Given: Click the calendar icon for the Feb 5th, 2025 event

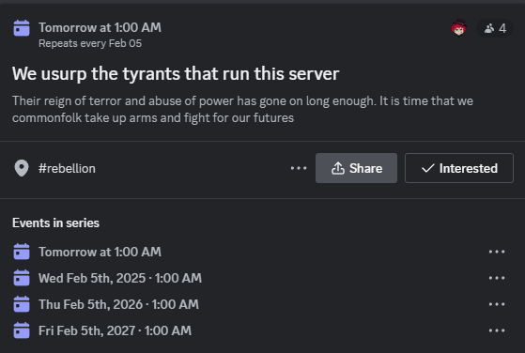Looking at the screenshot, I should pos(22,278).
